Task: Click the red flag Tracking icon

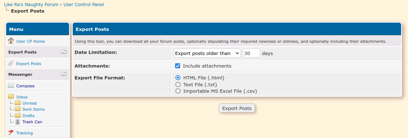Action: [x=10, y=133]
